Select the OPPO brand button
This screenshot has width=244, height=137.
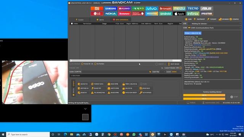(x=138, y=8)
